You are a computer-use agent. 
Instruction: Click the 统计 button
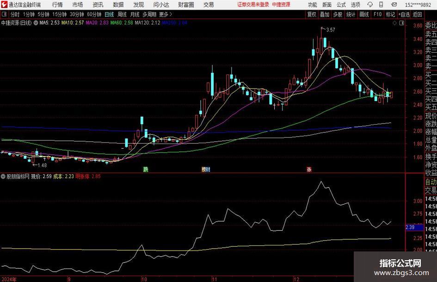pyautogui.click(x=351, y=14)
